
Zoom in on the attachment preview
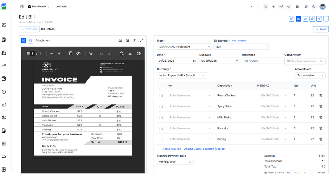coord(127,41)
